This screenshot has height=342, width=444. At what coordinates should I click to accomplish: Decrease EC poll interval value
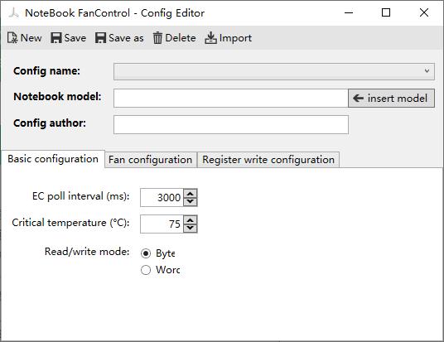pyautogui.click(x=191, y=201)
